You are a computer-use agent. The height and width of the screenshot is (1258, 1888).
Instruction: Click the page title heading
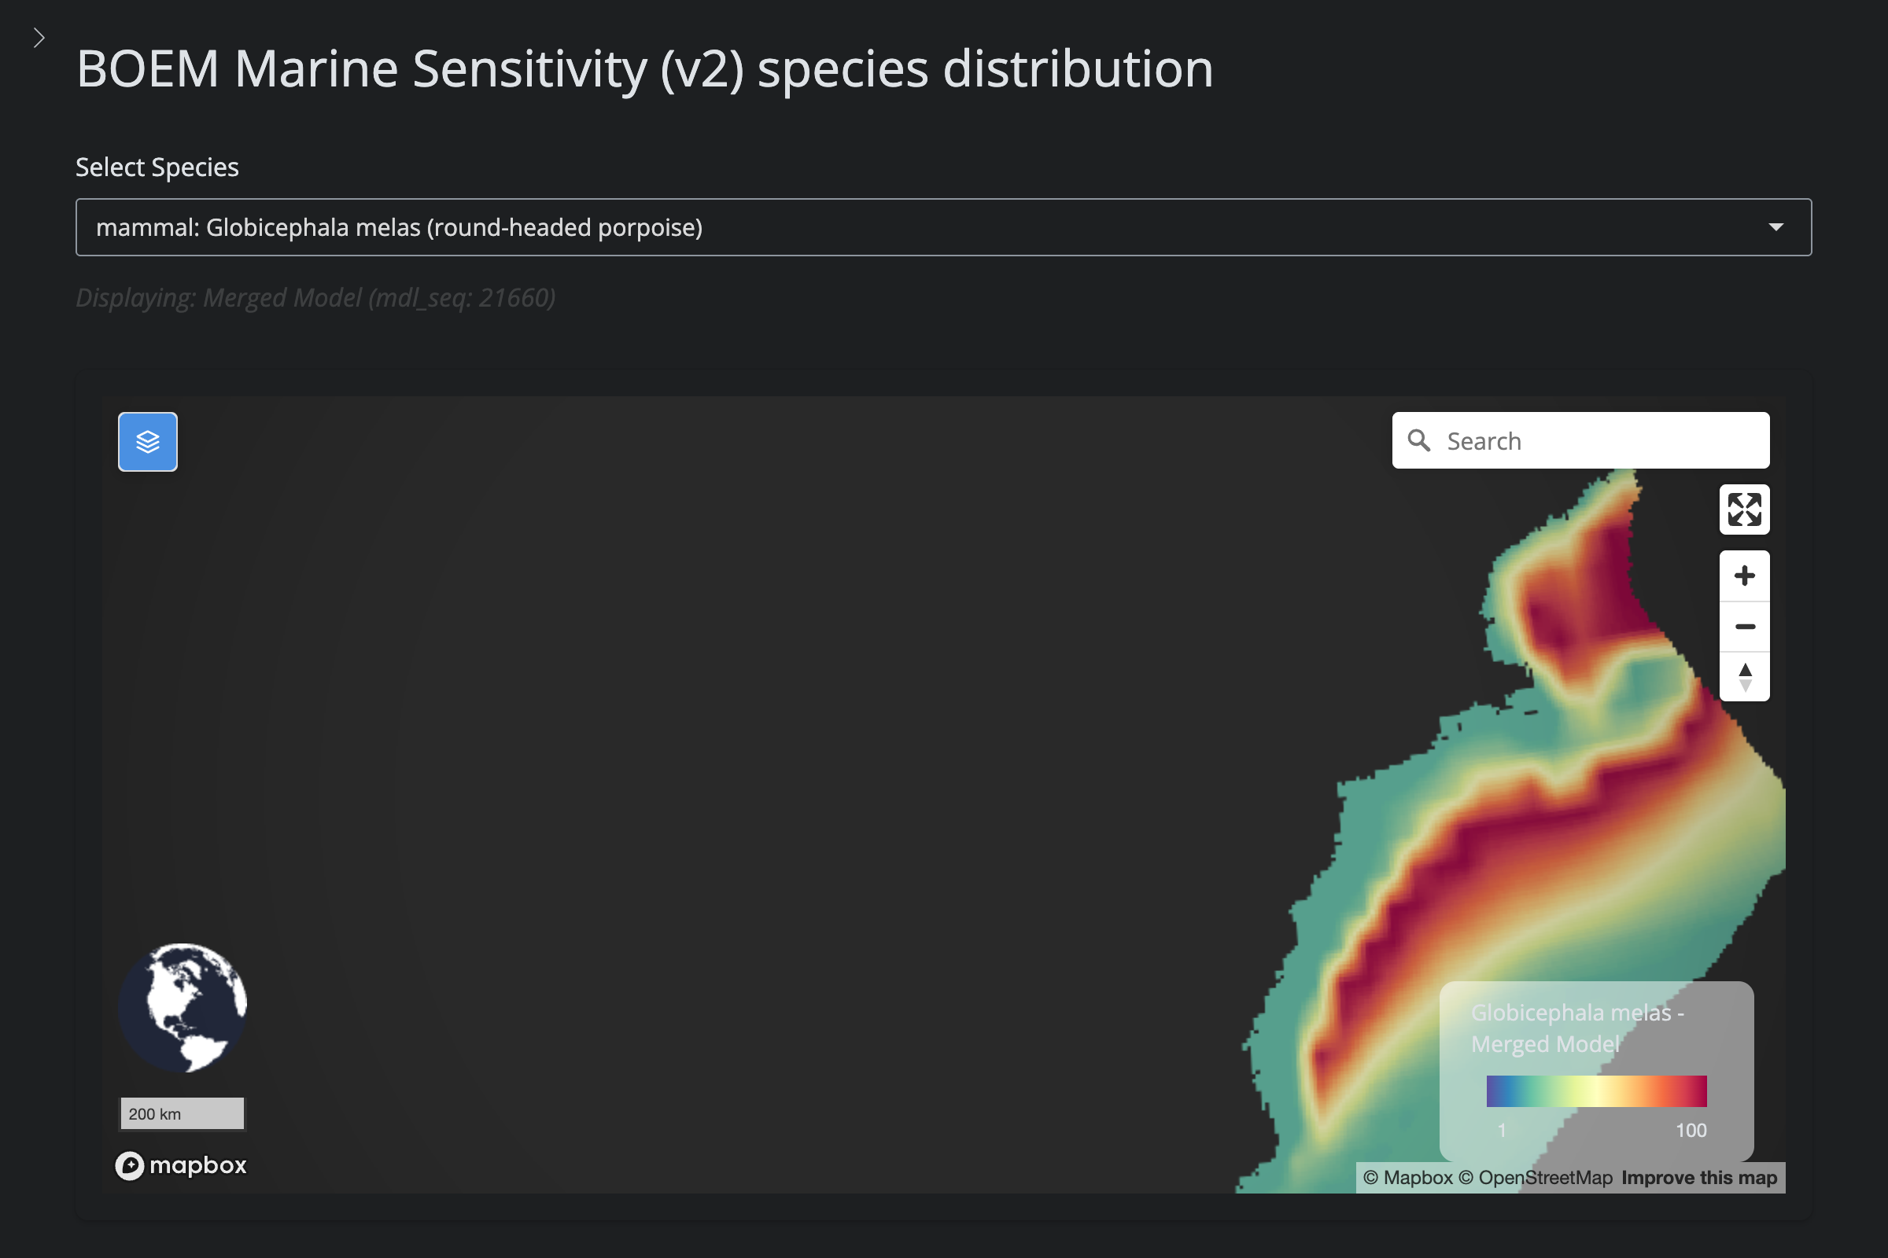(643, 69)
